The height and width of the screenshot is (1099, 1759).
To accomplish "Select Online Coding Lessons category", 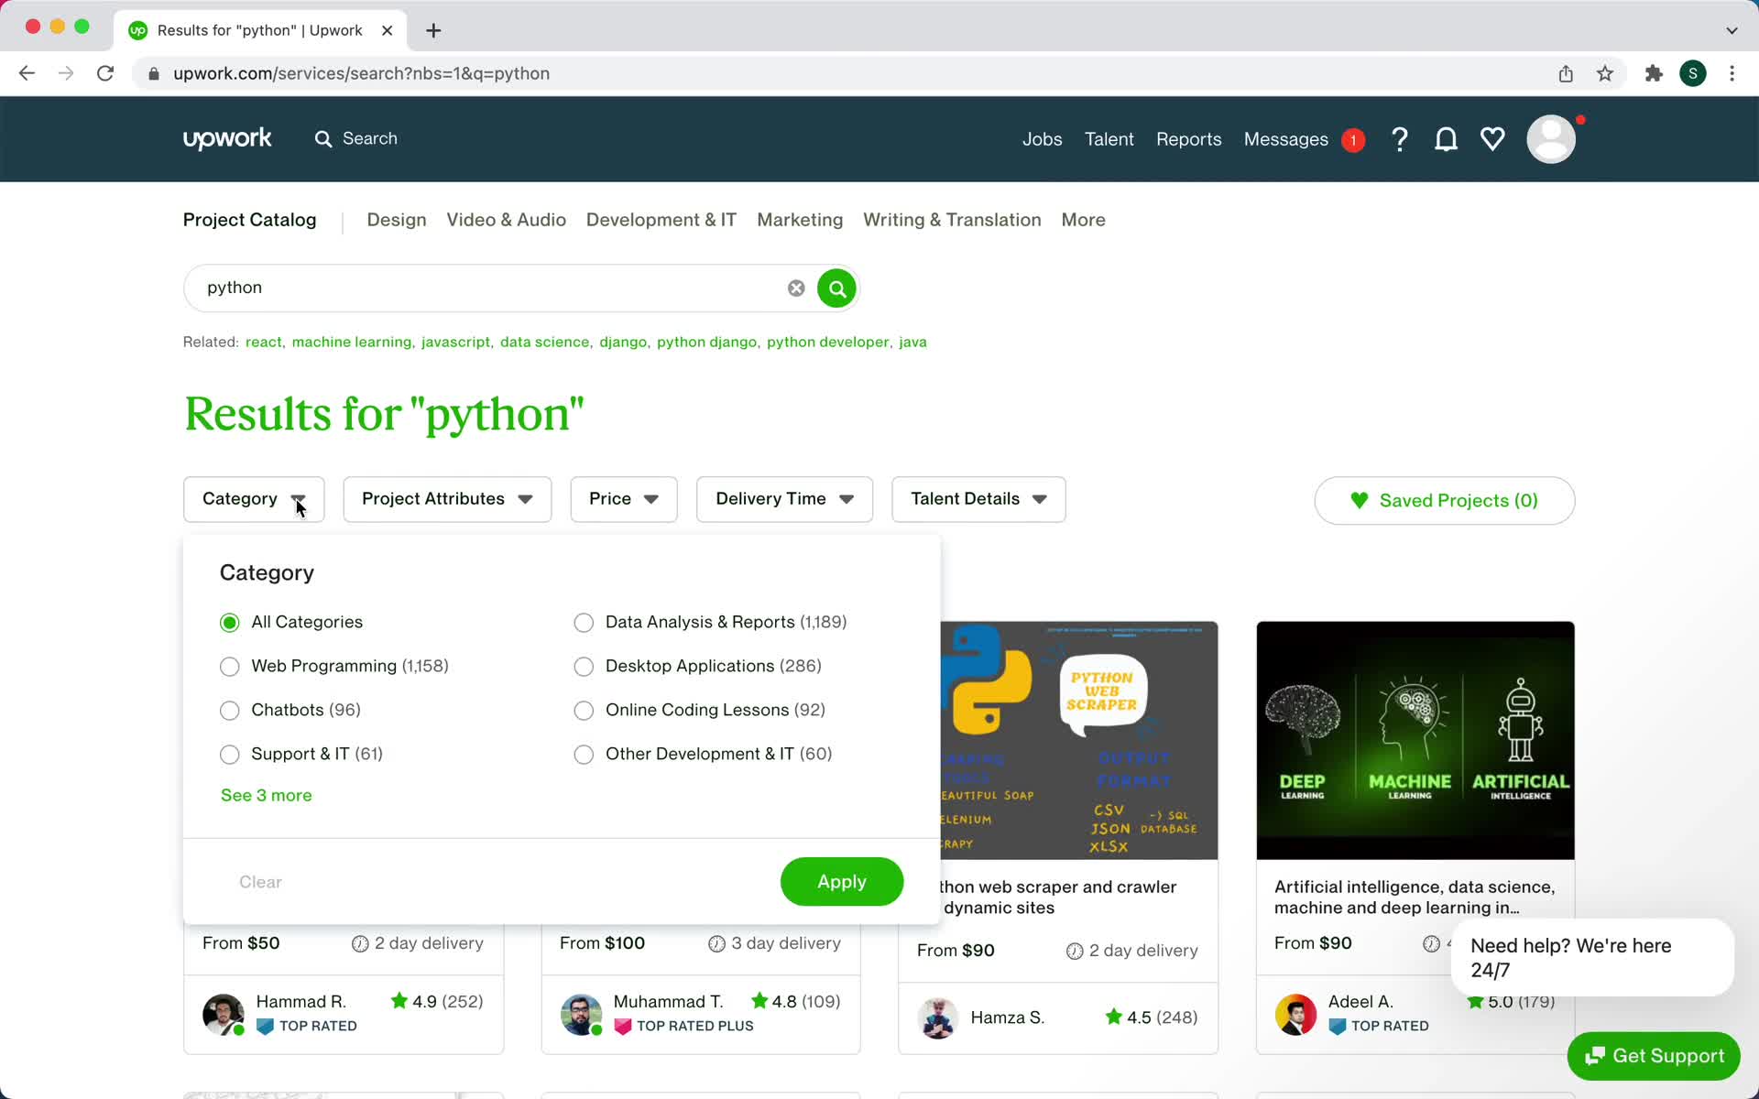I will tap(584, 711).
